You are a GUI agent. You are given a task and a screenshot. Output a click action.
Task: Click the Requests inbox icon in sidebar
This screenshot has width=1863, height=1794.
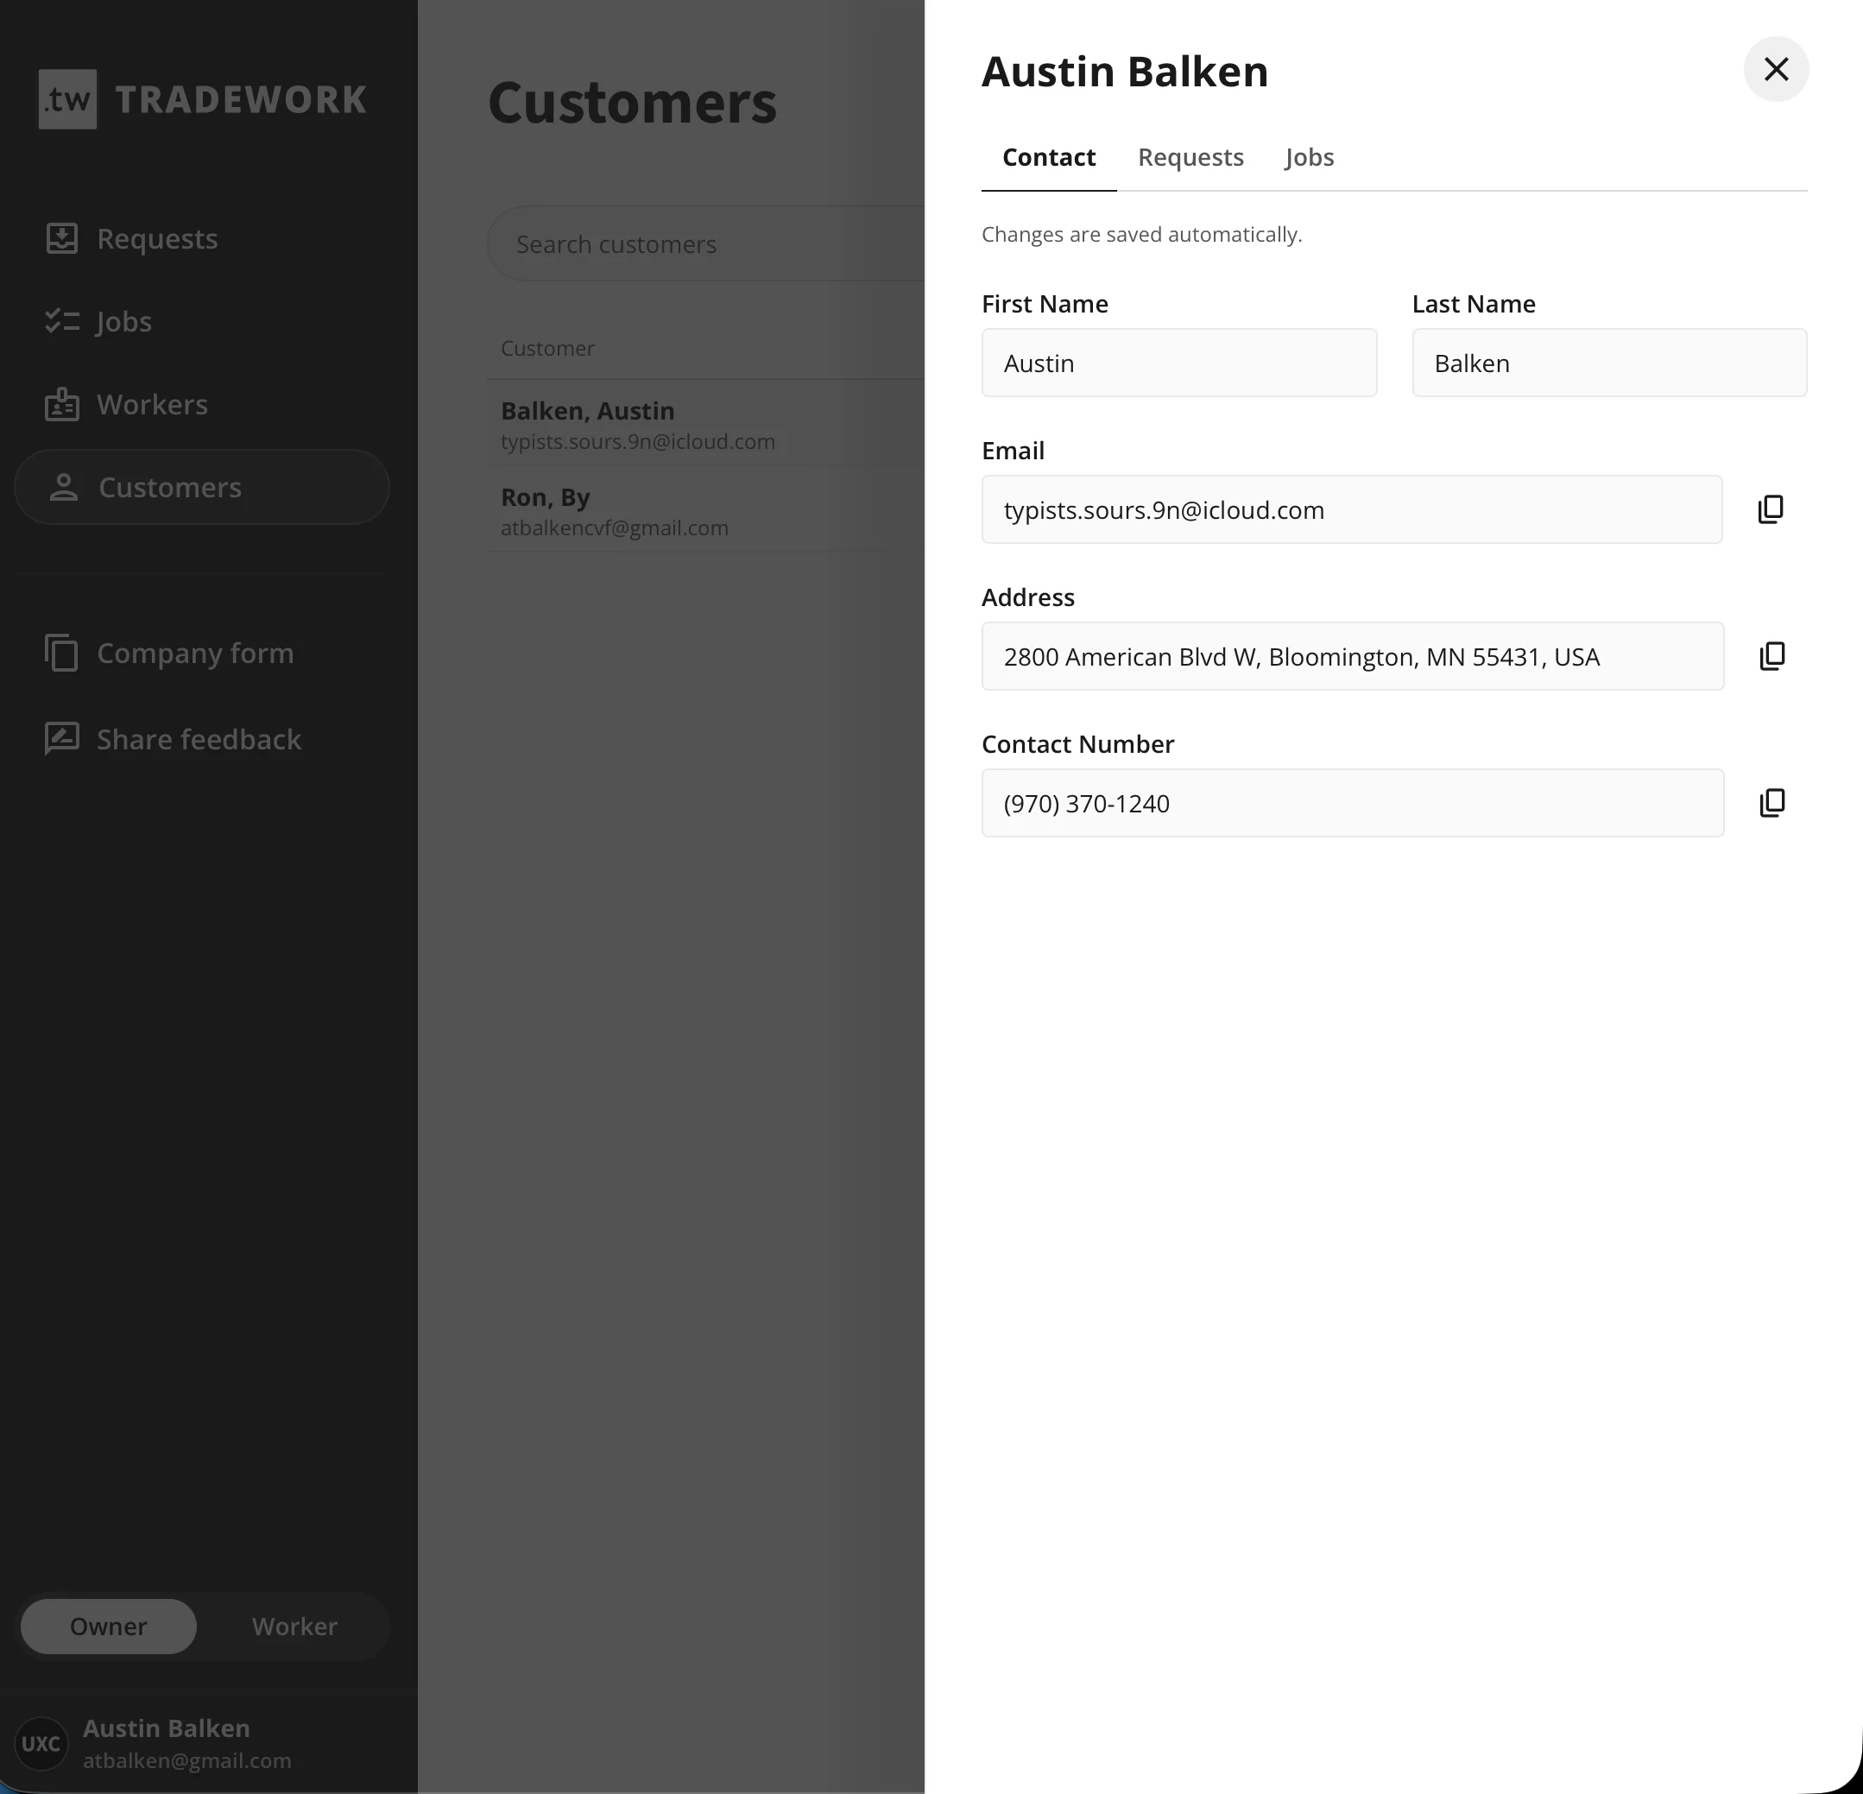(62, 238)
